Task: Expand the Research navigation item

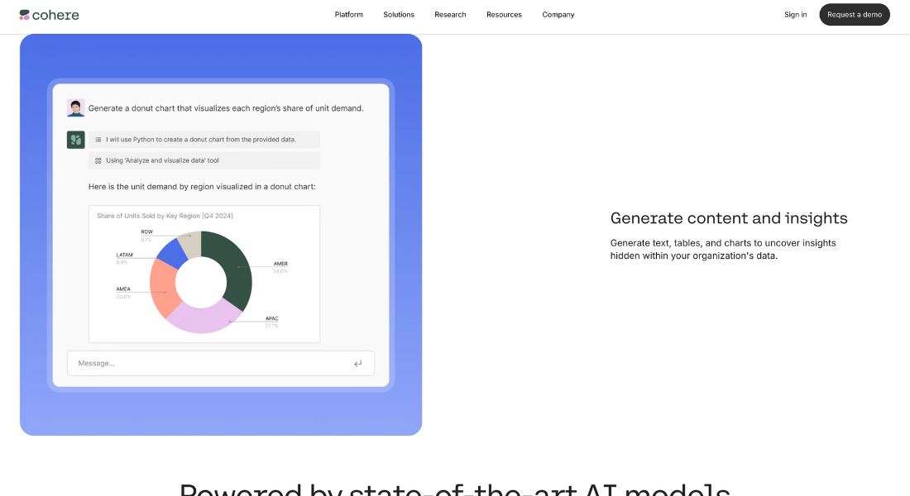Action: point(450,15)
